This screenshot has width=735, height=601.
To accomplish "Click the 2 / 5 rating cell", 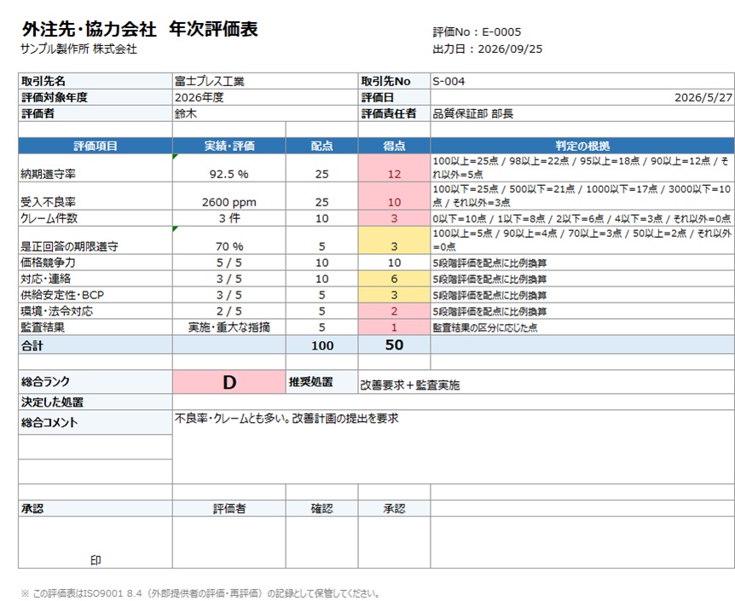I will point(229,311).
